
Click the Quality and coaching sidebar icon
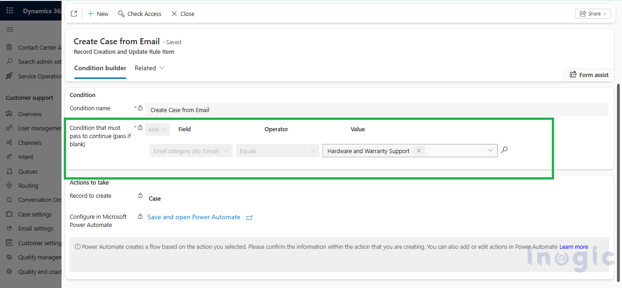[9, 272]
